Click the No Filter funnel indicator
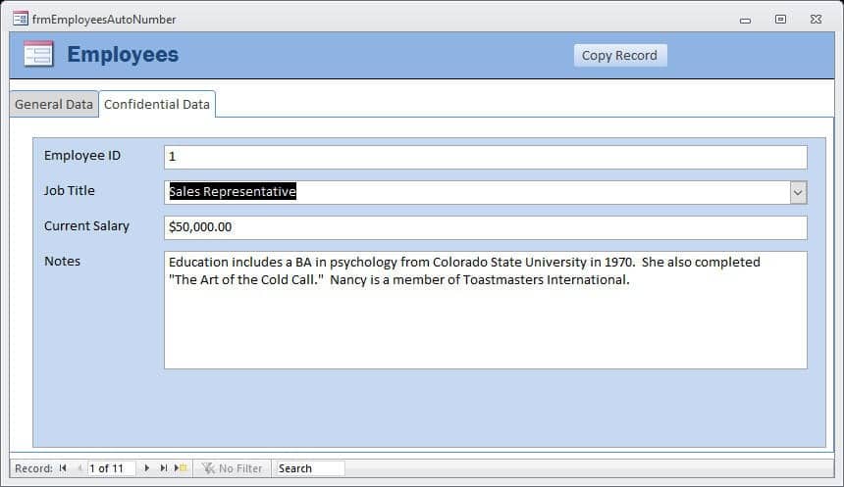The image size is (844, 487). coord(232,468)
